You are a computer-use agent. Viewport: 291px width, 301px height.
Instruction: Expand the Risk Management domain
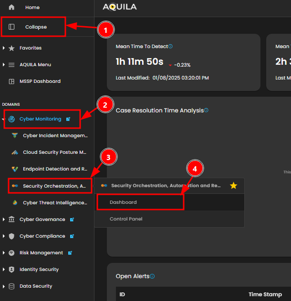click(4, 253)
